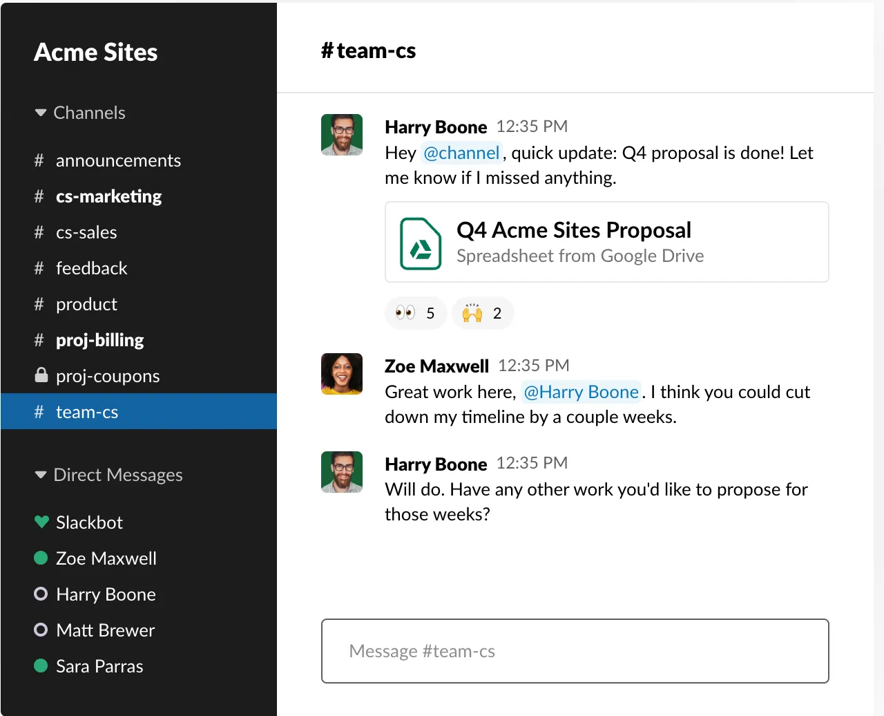Click the Message #team-cs input box
Image resolution: width=884 pixels, height=716 pixels.
coord(575,650)
